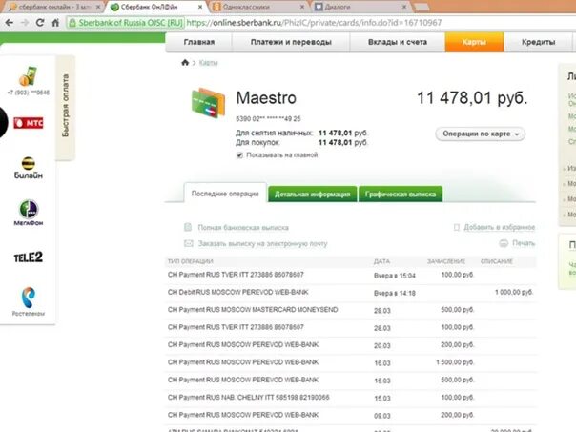Go back with the browser back arrow
Viewport: 576px width, 432px height.
point(10,23)
